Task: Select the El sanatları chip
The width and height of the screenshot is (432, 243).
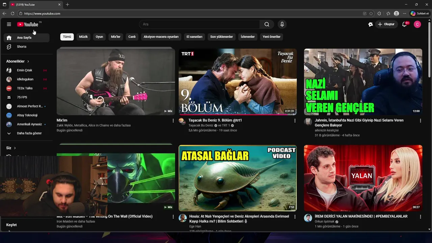Action: [194, 37]
